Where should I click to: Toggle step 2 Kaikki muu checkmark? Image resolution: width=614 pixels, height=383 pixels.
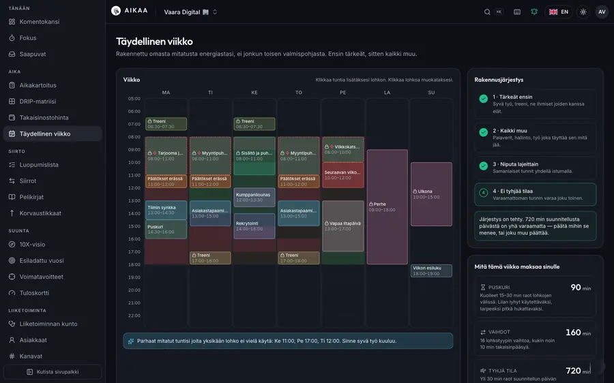pos(483,132)
